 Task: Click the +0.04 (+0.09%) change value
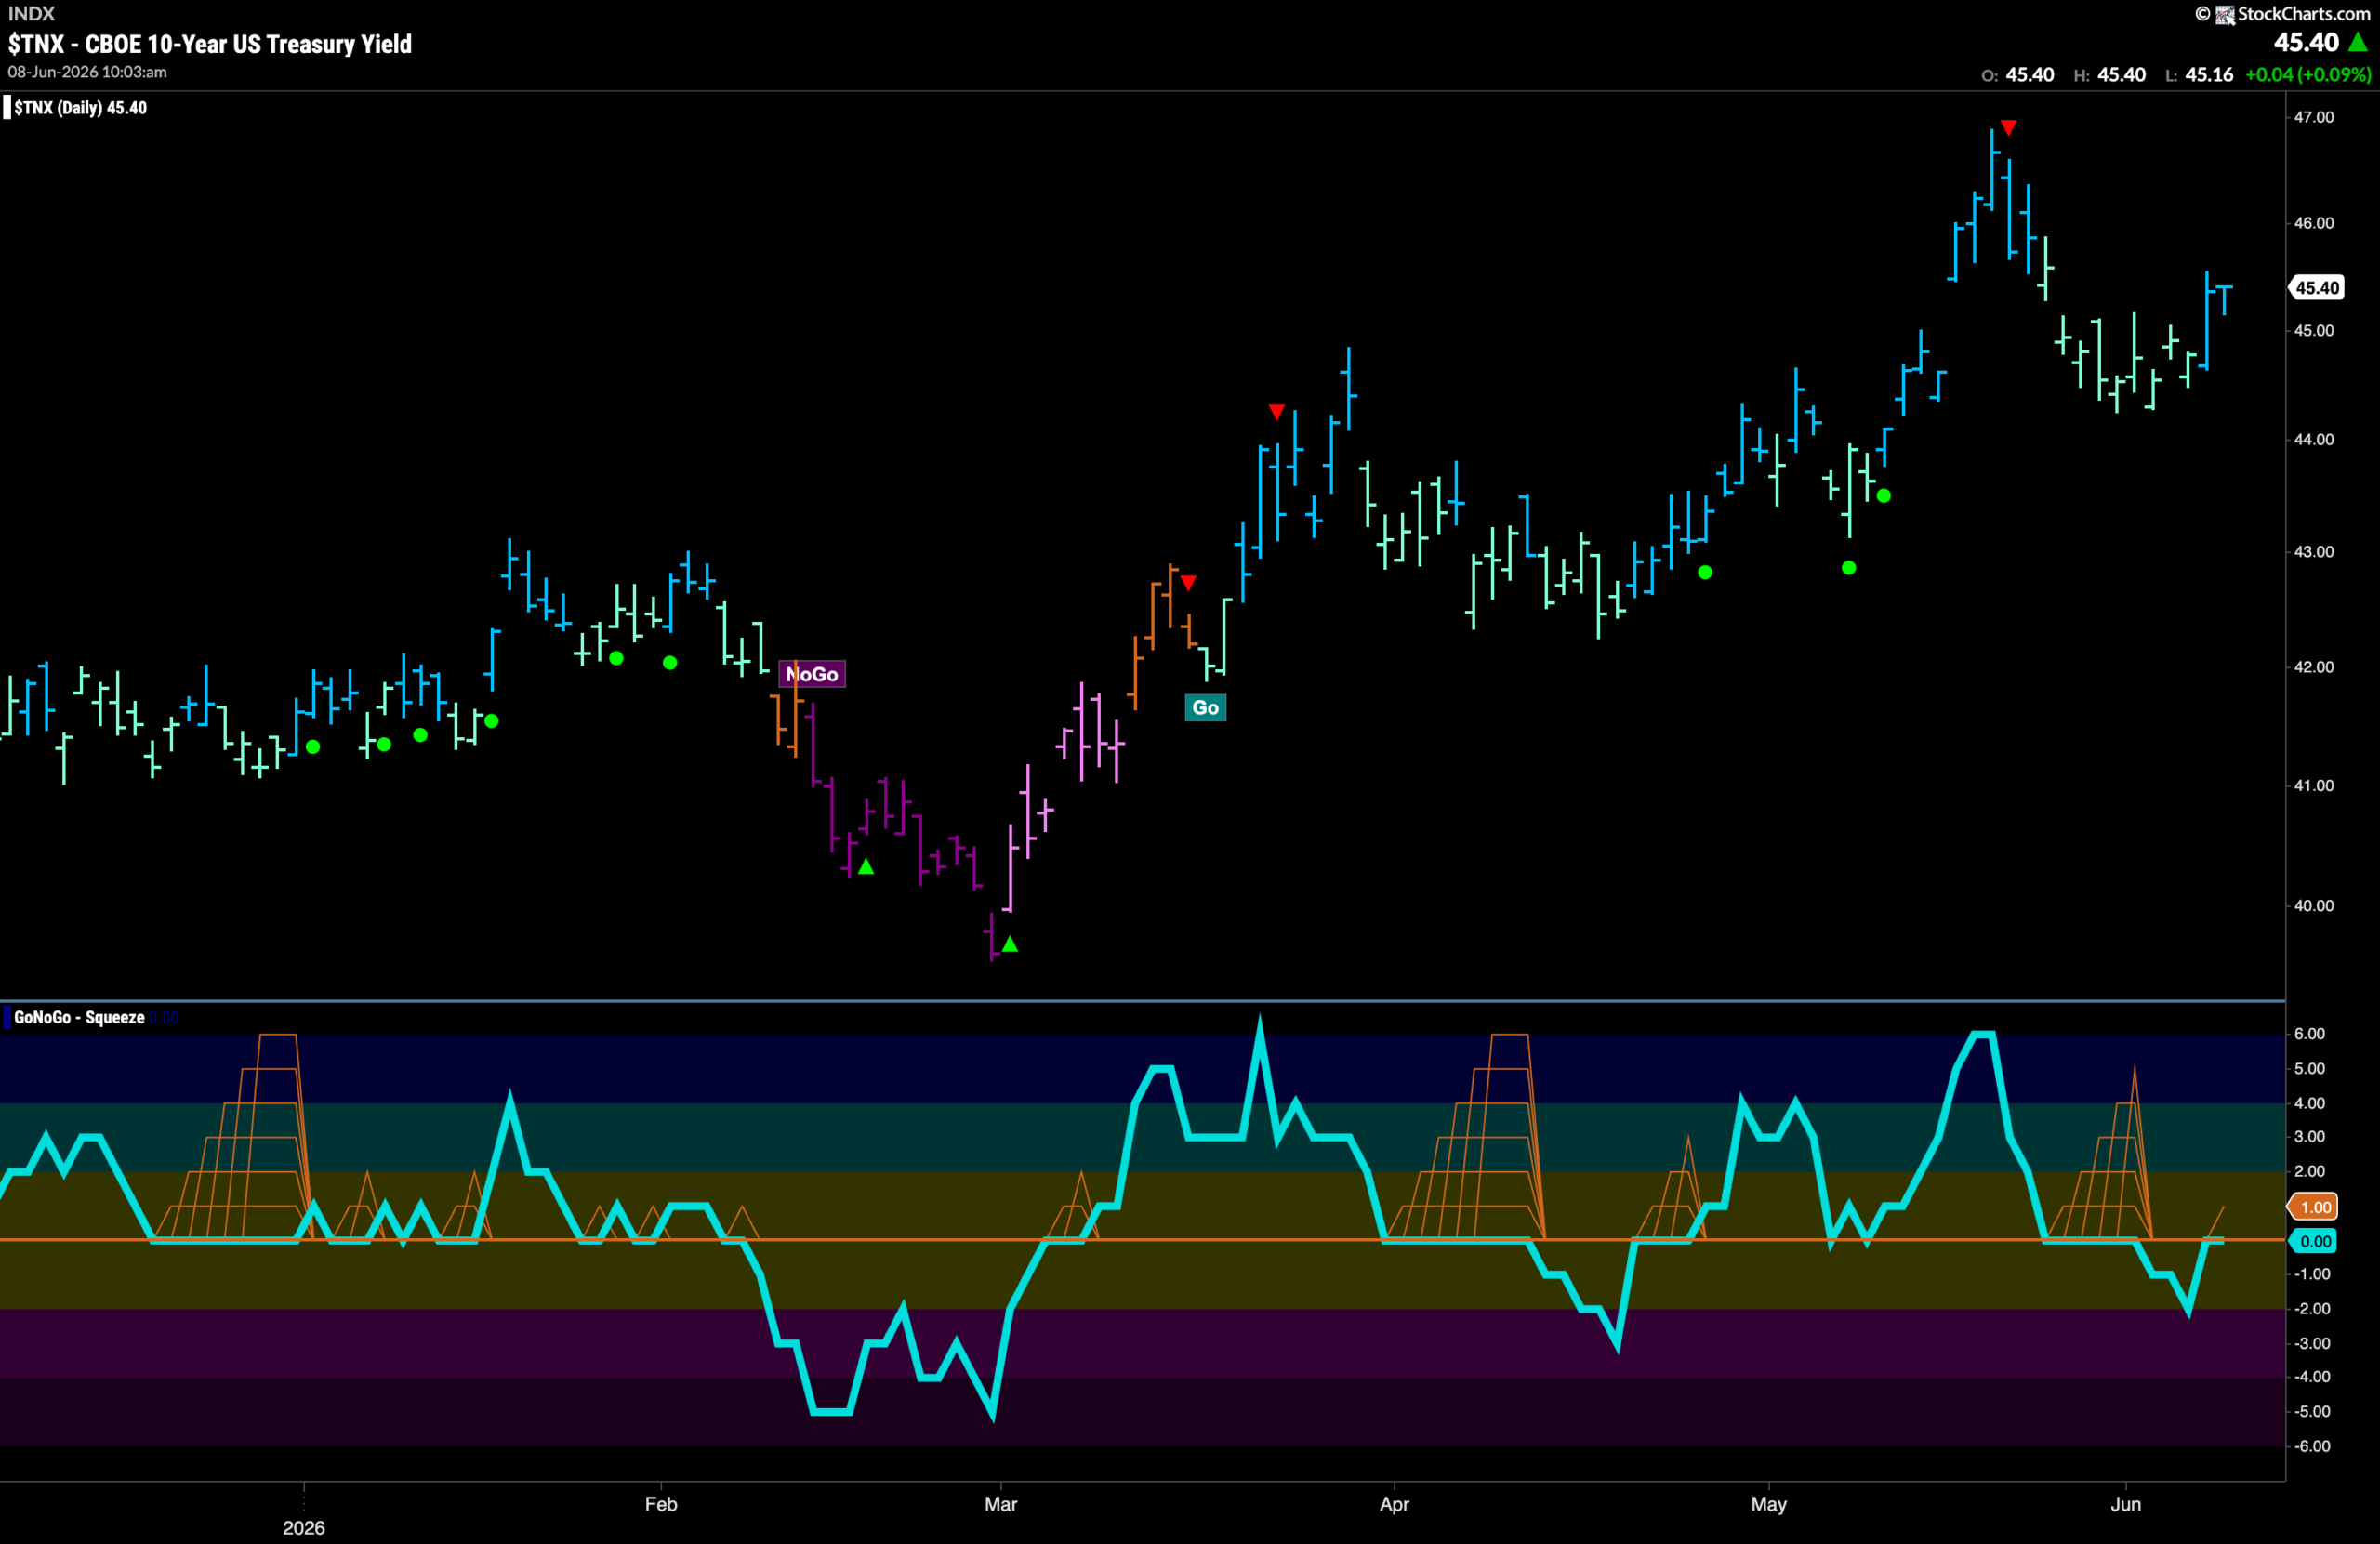[x=2307, y=75]
